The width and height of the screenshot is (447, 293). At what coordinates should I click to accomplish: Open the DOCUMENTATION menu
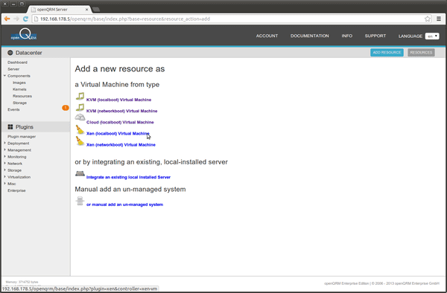tap(310, 36)
